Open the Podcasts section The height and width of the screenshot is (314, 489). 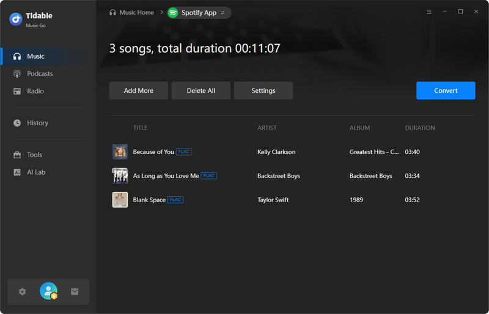48,73
